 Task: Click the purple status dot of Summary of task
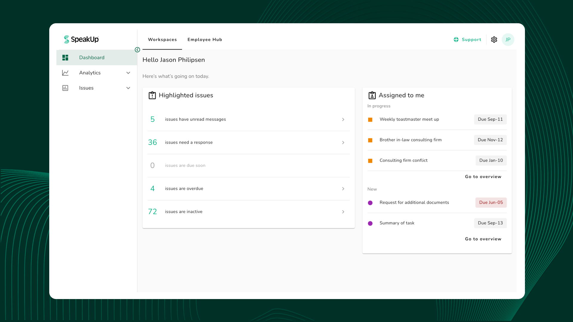(x=370, y=223)
